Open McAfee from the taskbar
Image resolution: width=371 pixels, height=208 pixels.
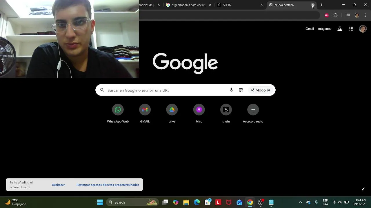[x=229, y=202]
